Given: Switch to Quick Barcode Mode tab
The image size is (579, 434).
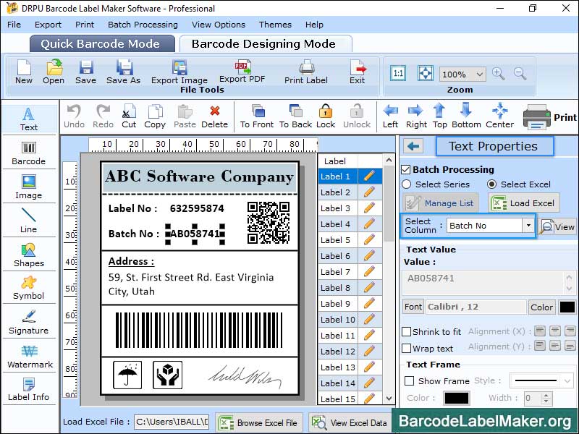Looking at the screenshot, I should pos(101,43).
